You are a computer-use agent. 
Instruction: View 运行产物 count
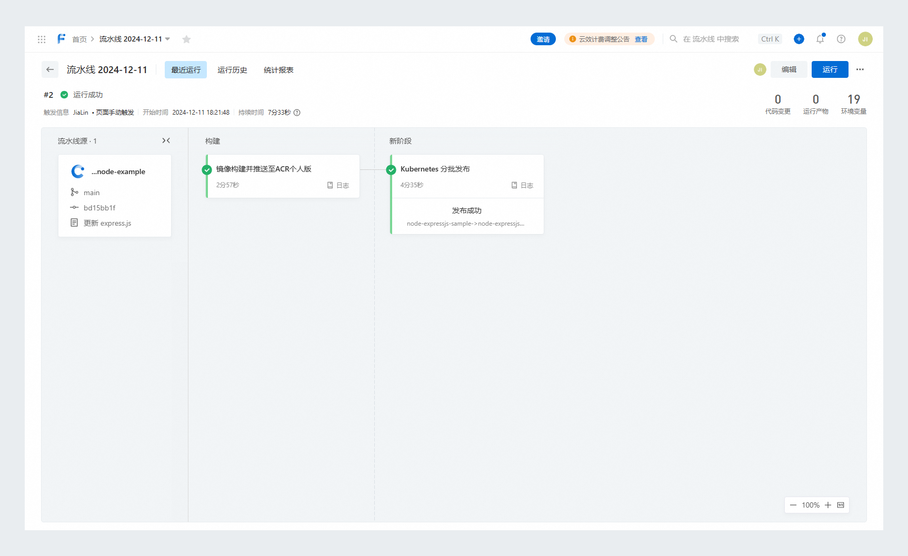point(816,104)
